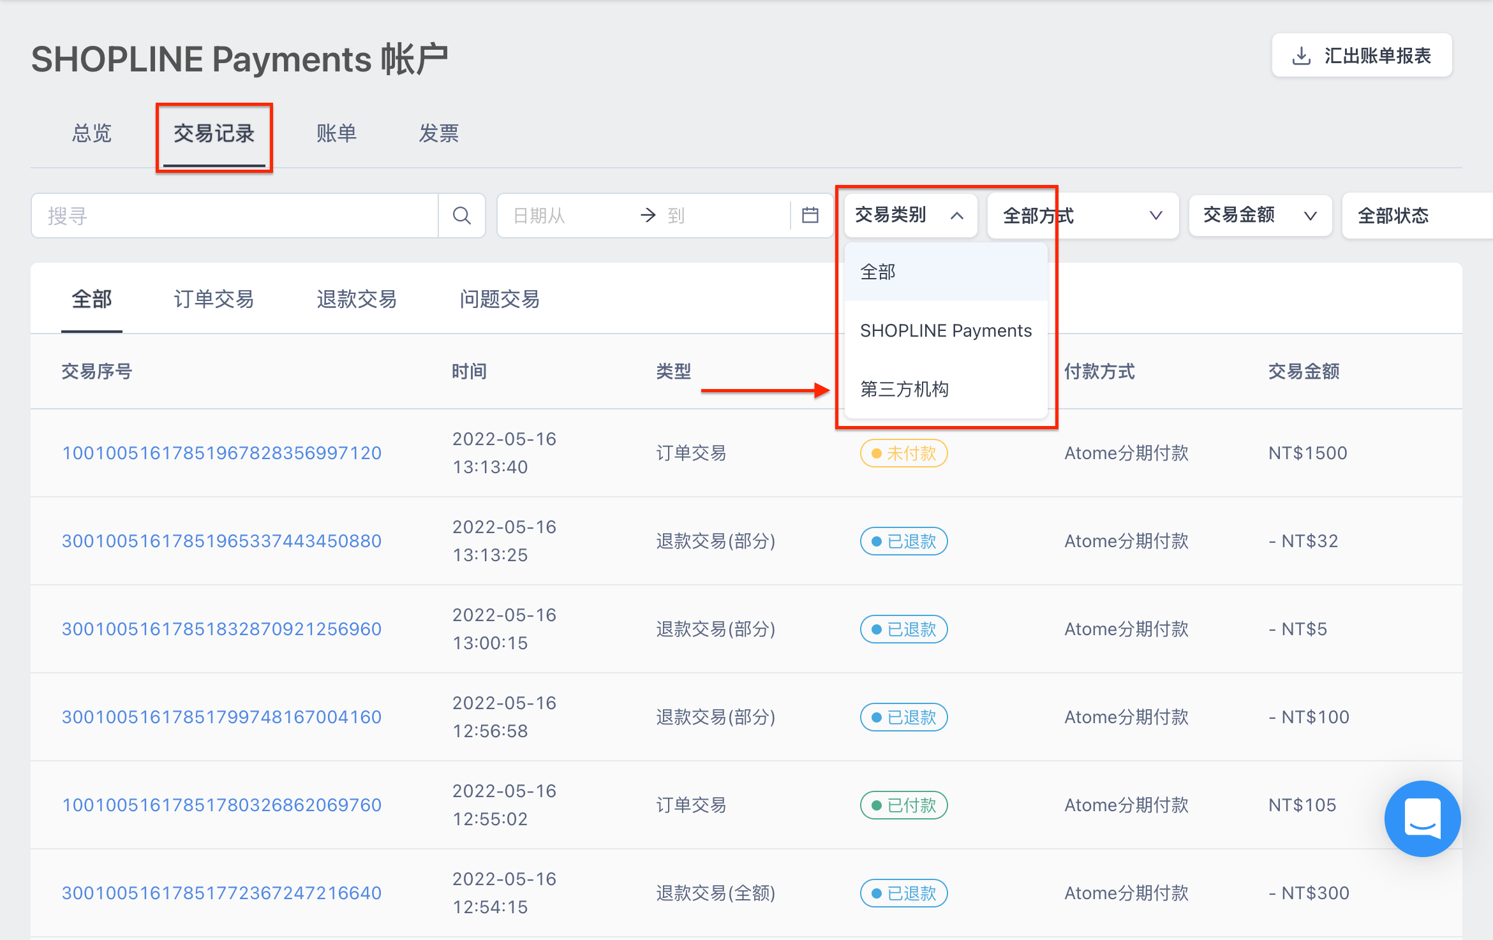Click 已退款 badge in the NT$32 row
This screenshot has height=940, width=1493.
[x=903, y=541]
